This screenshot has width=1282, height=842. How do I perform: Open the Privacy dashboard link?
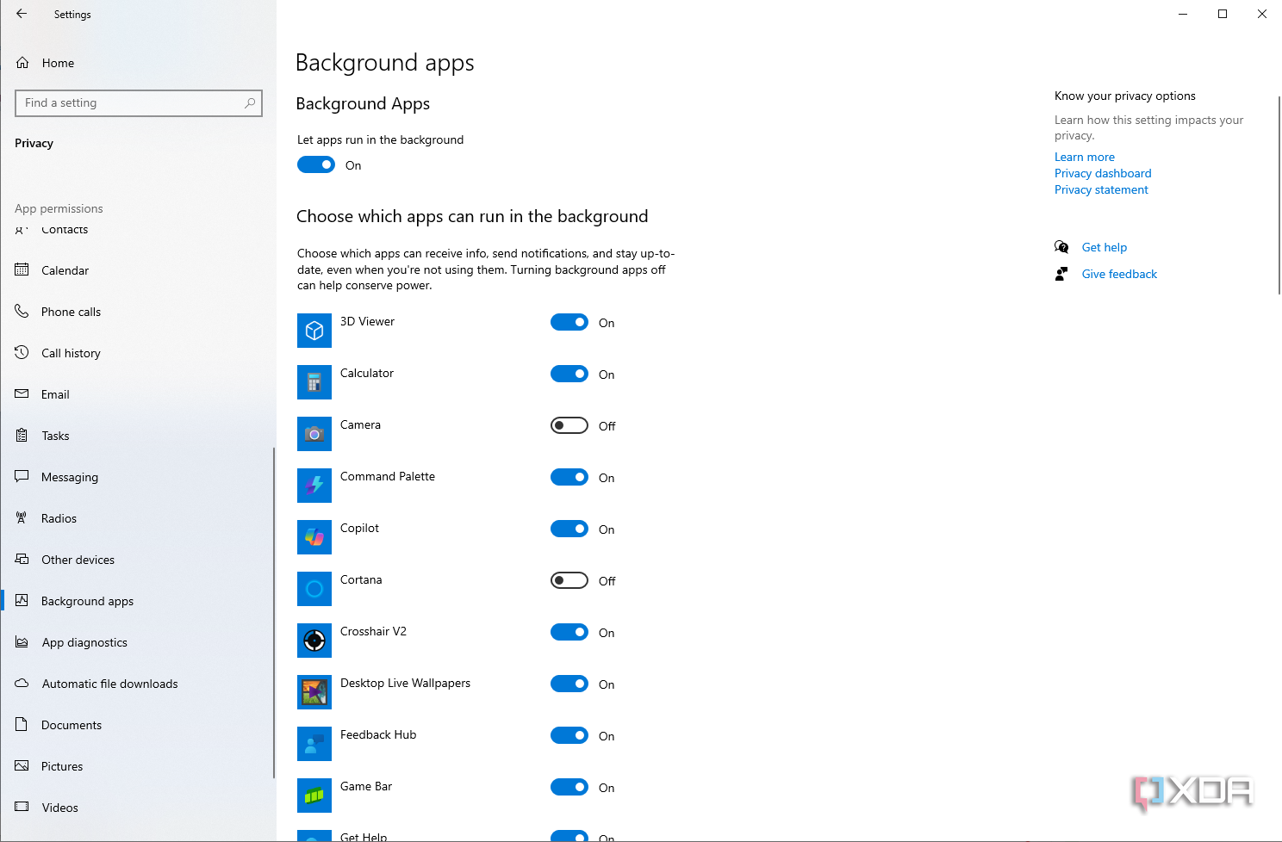pos(1103,173)
